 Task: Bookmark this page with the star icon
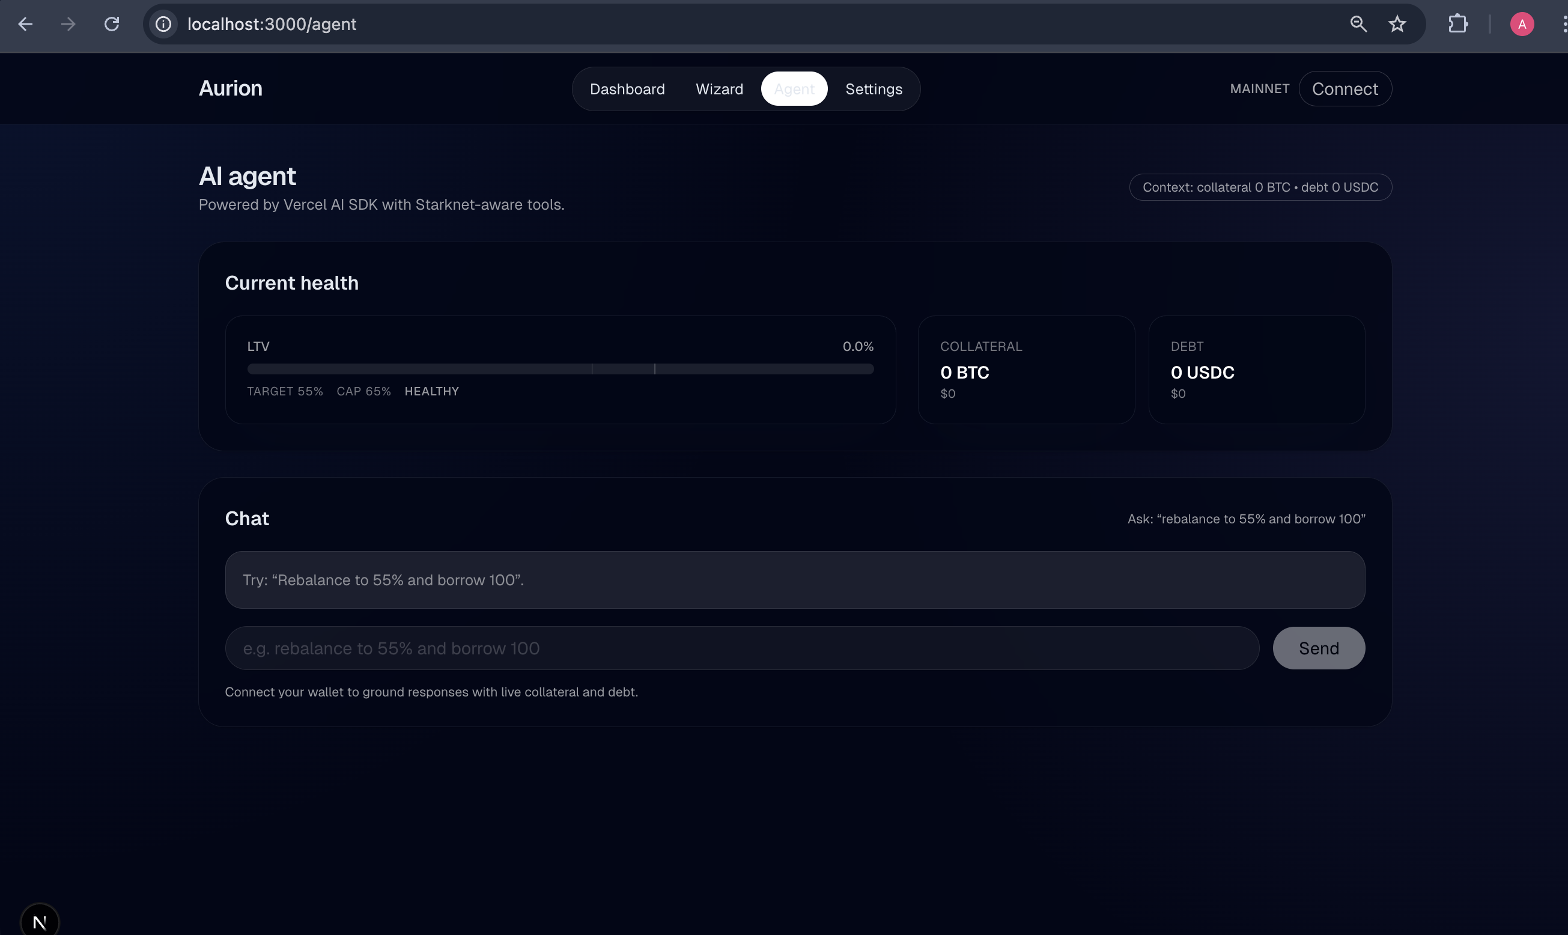[1397, 24]
